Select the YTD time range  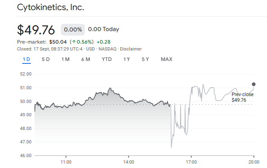[x=107, y=59]
